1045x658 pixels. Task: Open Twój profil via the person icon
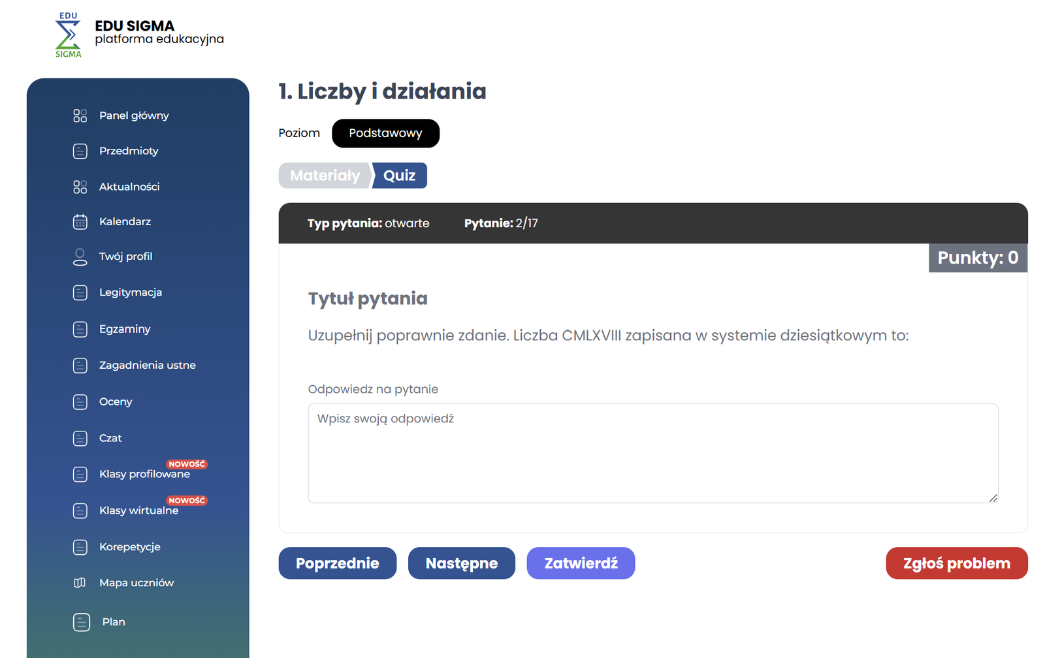click(x=80, y=257)
